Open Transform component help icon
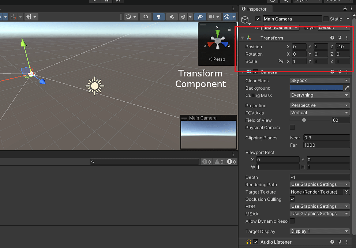 332,38
